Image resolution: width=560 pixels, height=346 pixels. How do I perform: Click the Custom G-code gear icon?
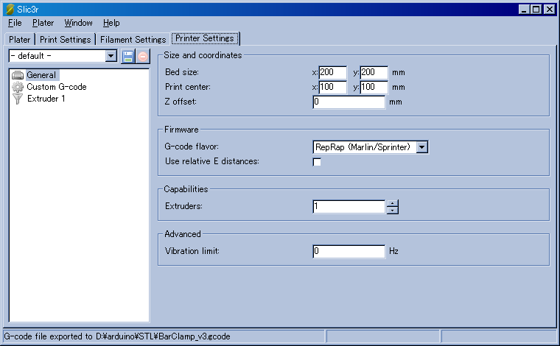tap(18, 87)
